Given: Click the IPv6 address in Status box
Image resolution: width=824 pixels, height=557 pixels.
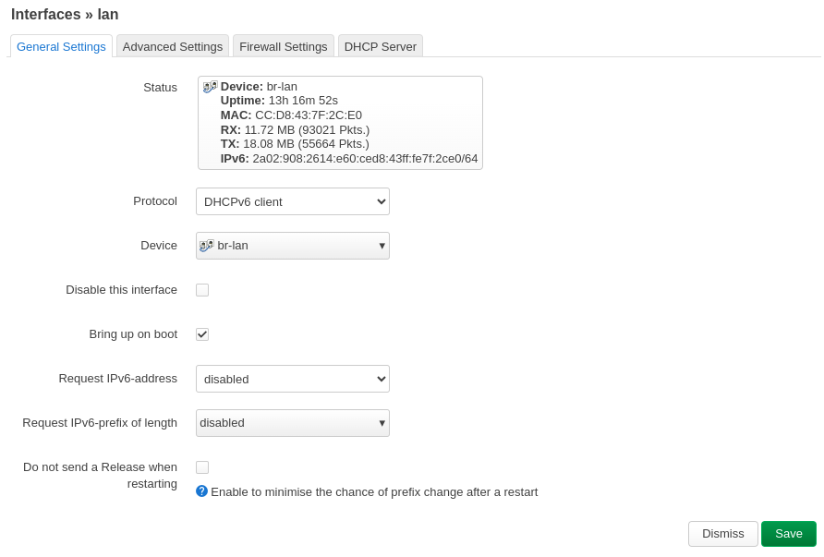Looking at the screenshot, I should click(365, 159).
